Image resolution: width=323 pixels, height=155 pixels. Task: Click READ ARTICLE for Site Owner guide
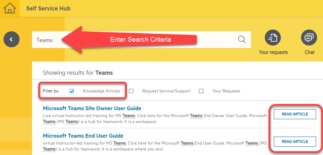(x=295, y=114)
